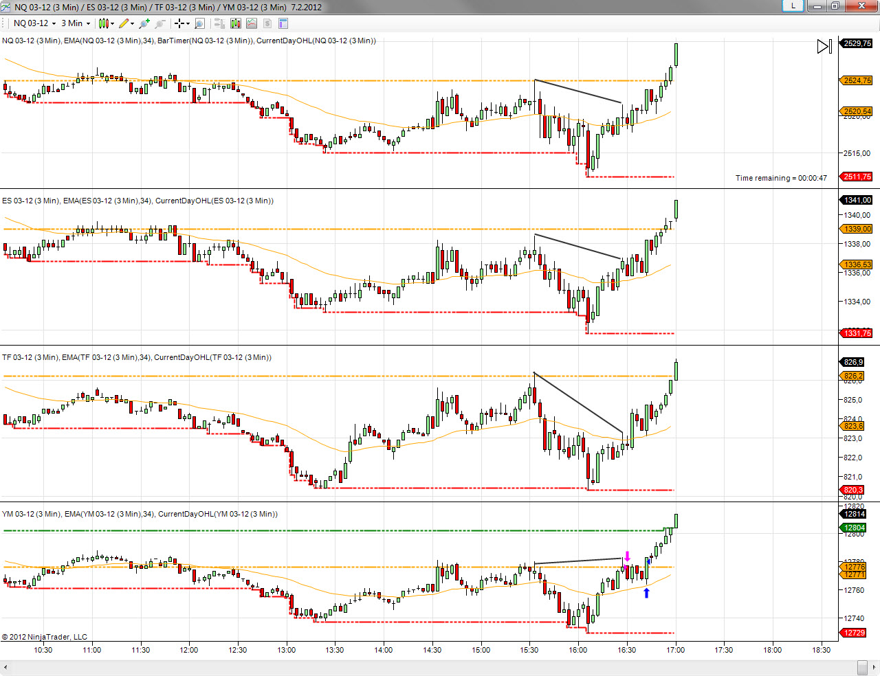Click the NQ price axis label 2515,00
This screenshot has width=880, height=676.
click(x=857, y=153)
